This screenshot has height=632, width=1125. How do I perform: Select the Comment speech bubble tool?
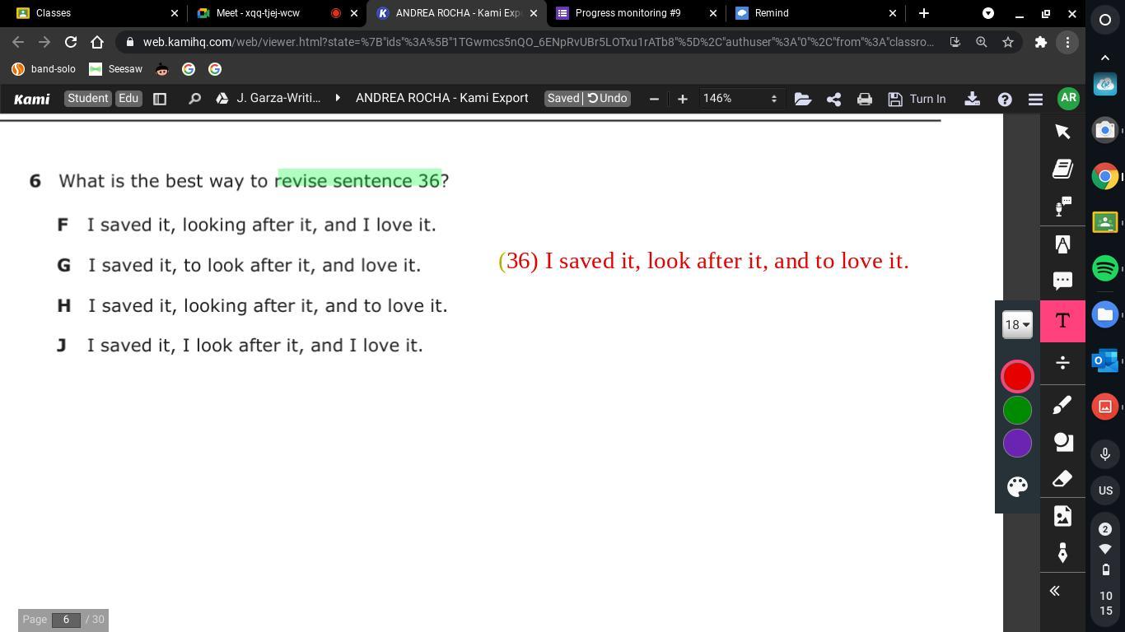[1062, 281]
